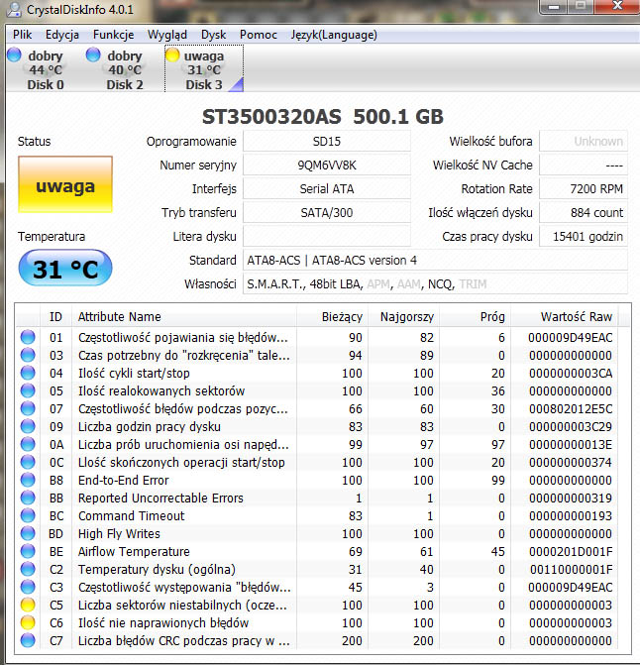Viewport: 640px width, 665px height.
Task: Click the Interfejs field Serial ATA
Action: (x=326, y=188)
